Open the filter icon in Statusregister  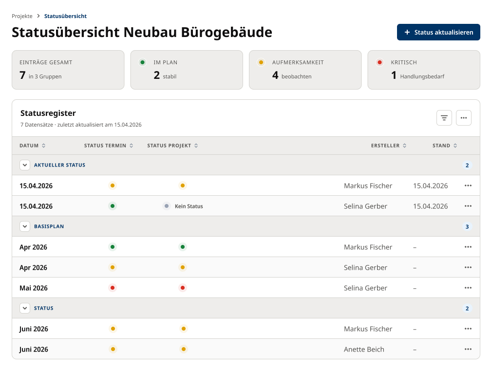pos(444,118)
